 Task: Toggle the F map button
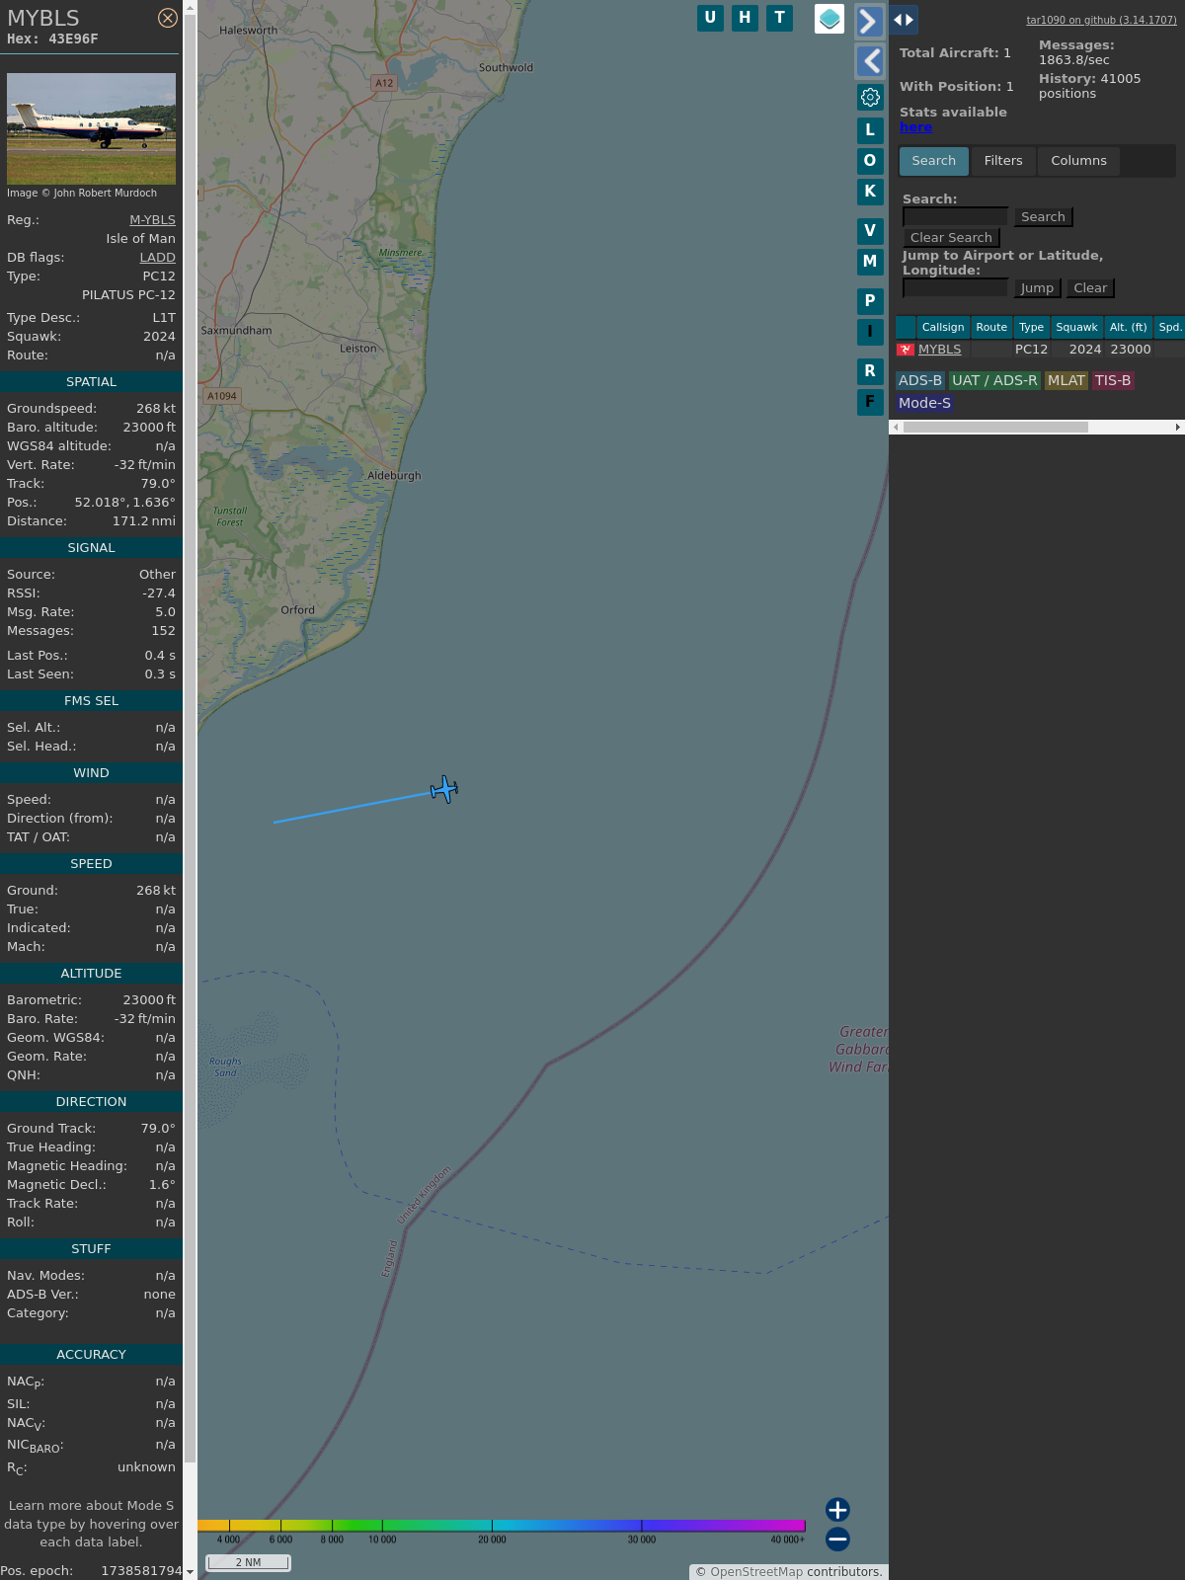[870, 402]
